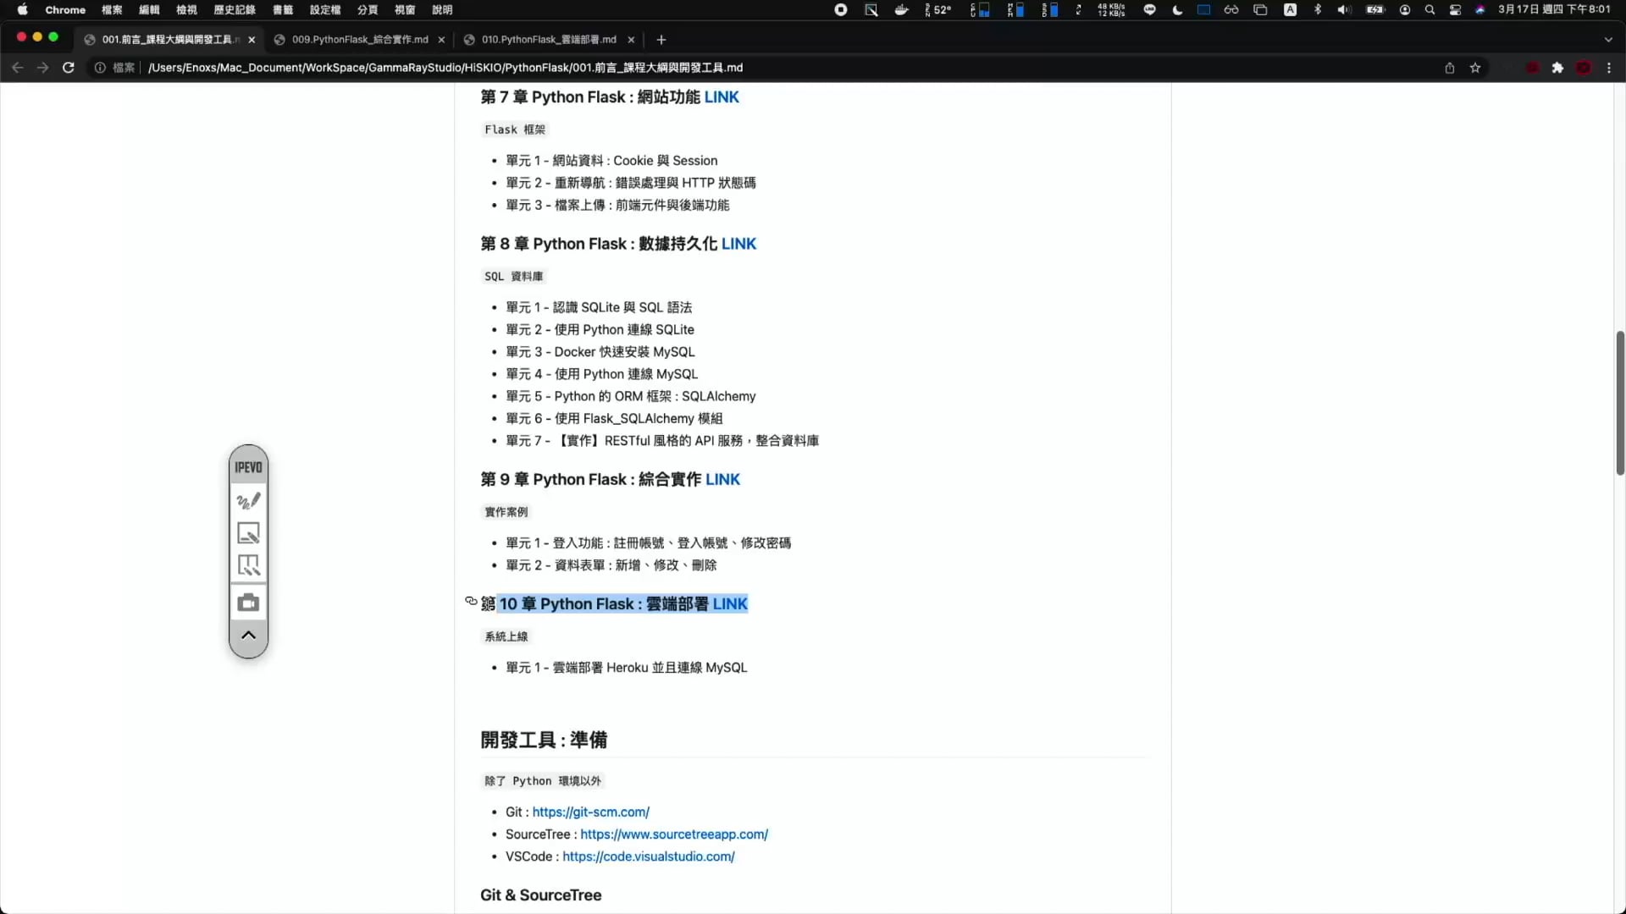This screenshot has height=914, width=1626.
Task: Open the SourceTree website link
Action: coord(673,834)
